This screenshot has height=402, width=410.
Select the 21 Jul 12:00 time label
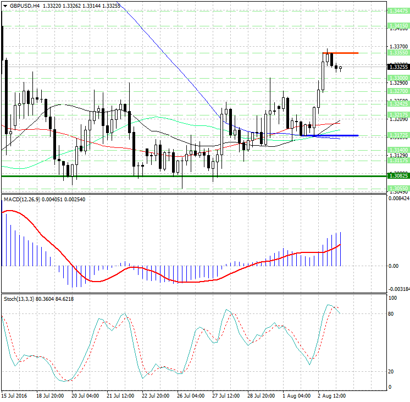coord(121,395)
